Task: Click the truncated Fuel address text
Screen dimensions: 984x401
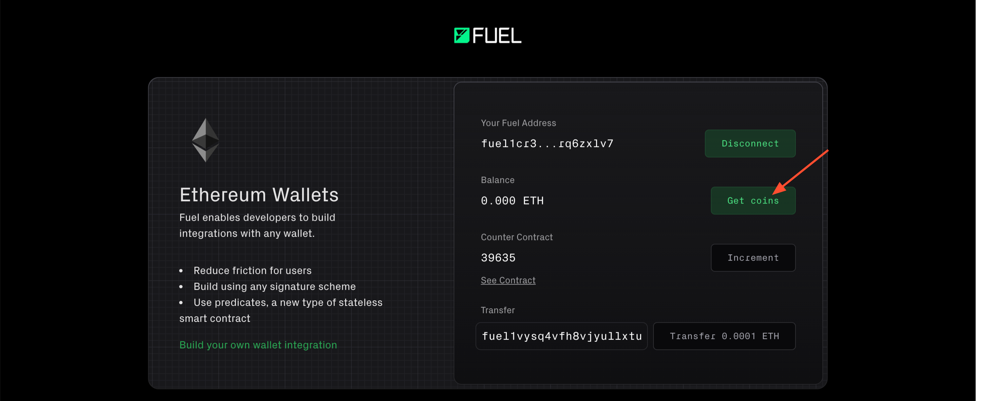Action: tap(547, 144)
